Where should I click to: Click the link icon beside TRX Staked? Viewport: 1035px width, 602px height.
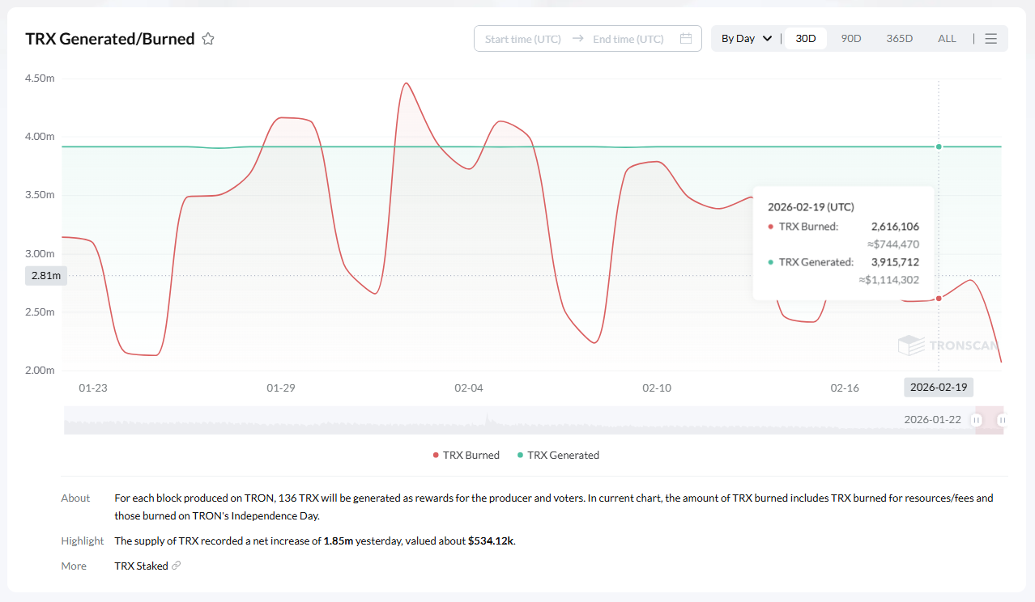point(177,566)
